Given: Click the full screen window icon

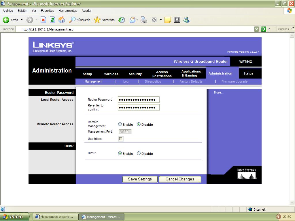Looking at the screenshot, I should [154, 20].
